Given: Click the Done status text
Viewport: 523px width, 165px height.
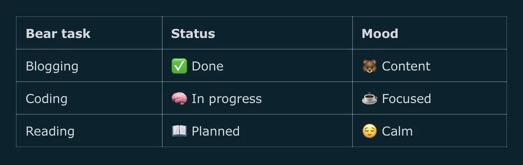Looking at the screenshot, I should [x=207, y=66].
